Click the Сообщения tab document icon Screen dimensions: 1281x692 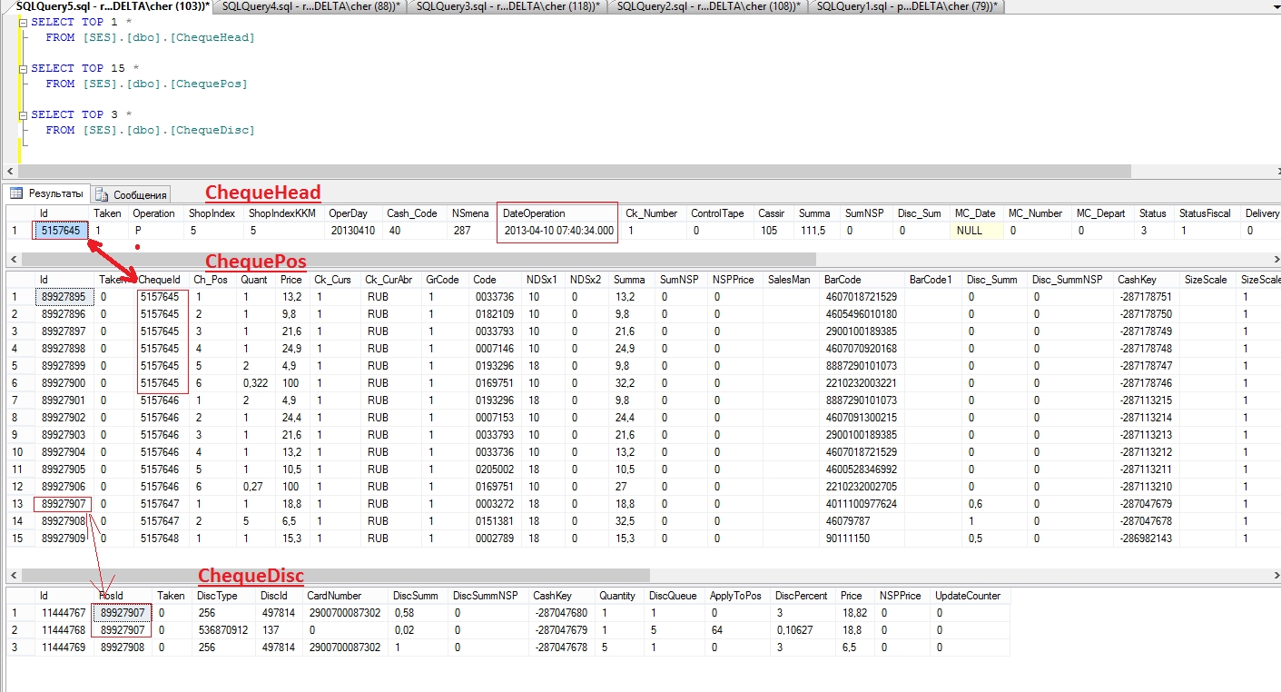(x=102, y=194)
